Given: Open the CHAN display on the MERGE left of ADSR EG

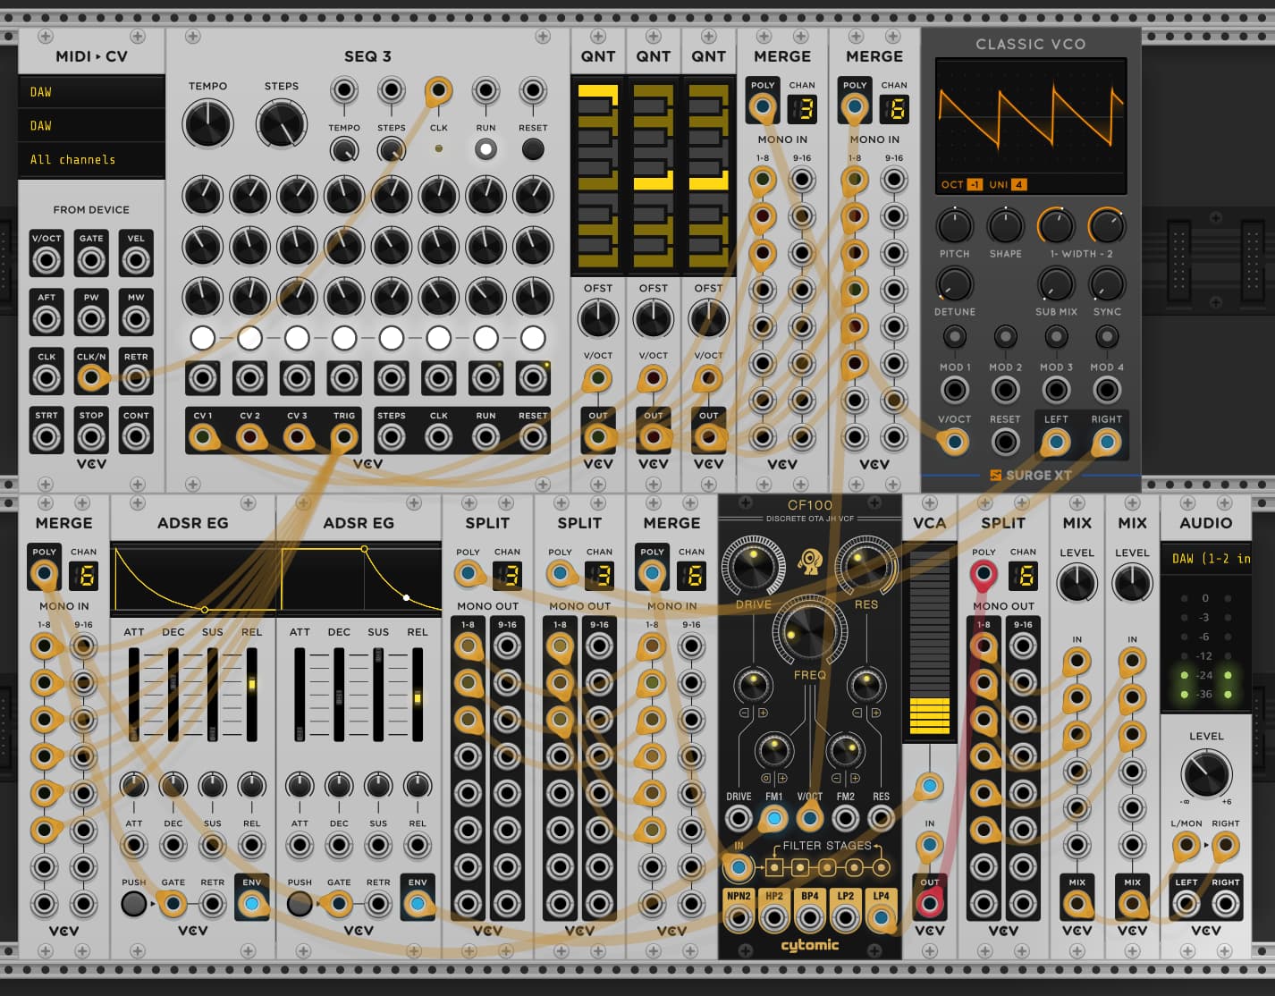Looking at the screenshot, I should (84, 576).
